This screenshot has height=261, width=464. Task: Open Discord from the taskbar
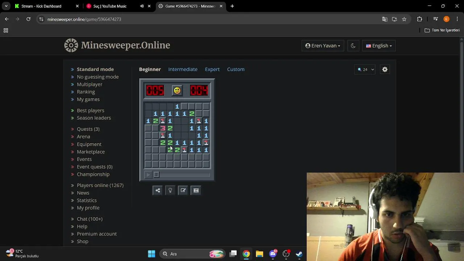pyautogui.click(x=273, y=254)
